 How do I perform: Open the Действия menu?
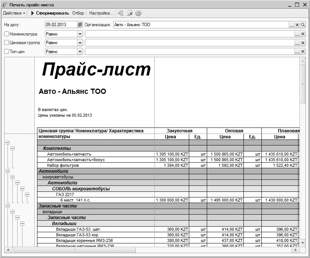[14, 13]
